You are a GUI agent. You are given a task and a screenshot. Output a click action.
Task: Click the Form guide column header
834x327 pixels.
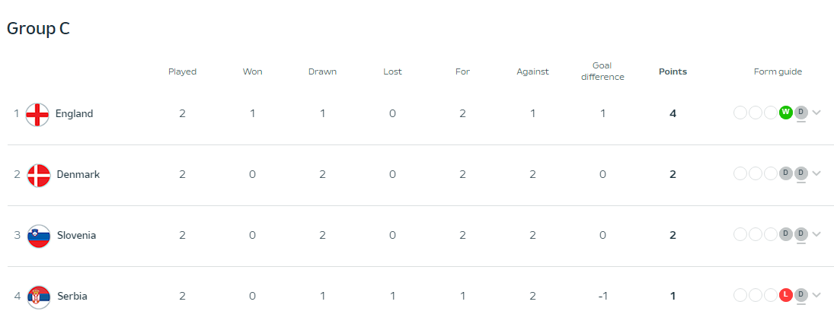pyautogui.click(x=778, y=72)
